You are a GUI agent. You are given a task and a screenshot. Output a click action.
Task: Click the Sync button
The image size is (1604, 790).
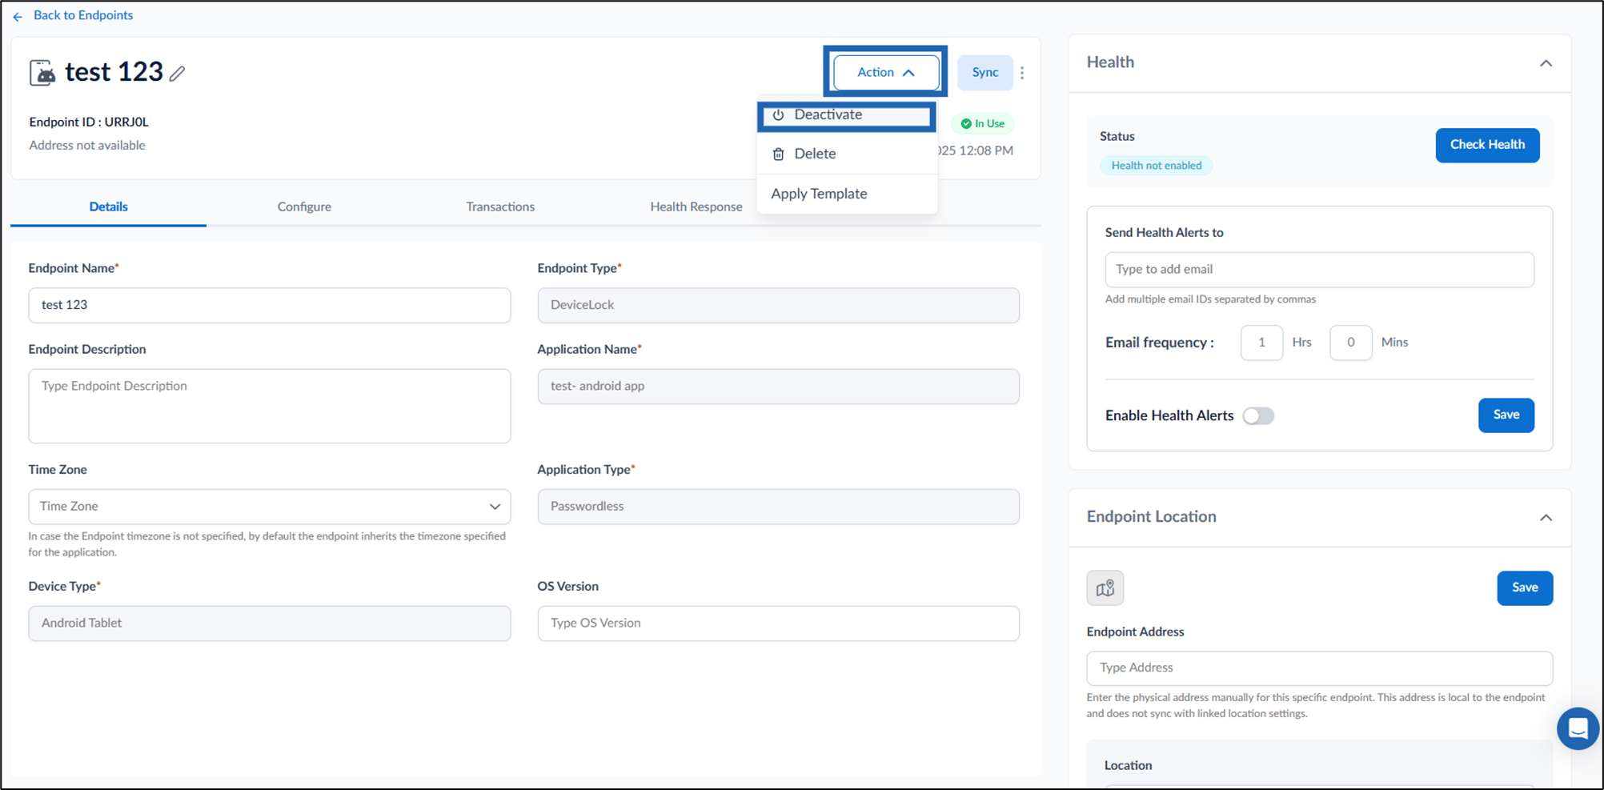point(985,73)
